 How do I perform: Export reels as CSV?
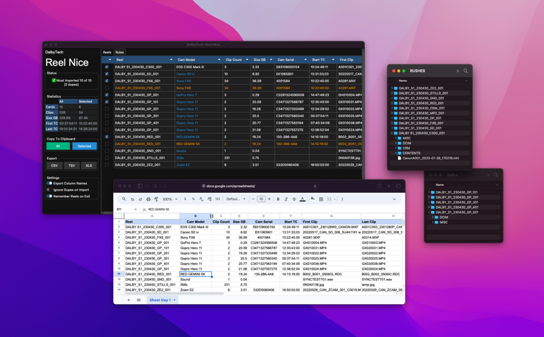(55, 166)
